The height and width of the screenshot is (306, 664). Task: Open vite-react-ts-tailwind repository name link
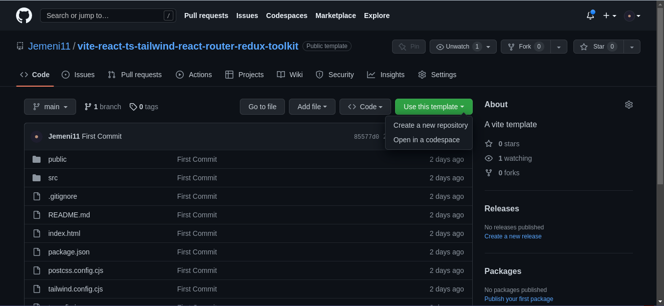[x=188, y=46]
